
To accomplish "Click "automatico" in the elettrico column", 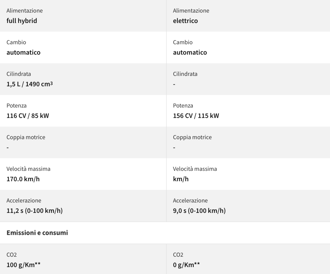I will tap(190, 53).
